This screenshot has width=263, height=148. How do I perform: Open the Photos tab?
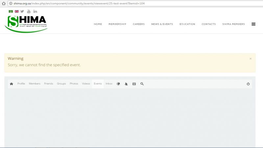pos(74,84)
